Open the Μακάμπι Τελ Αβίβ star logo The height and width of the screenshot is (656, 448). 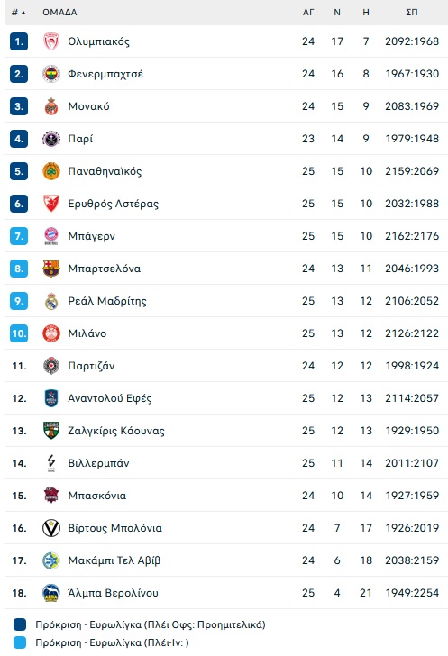pos(51,560)
